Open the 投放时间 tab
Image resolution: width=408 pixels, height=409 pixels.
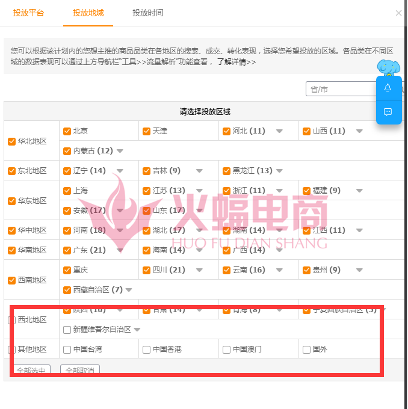147,13
